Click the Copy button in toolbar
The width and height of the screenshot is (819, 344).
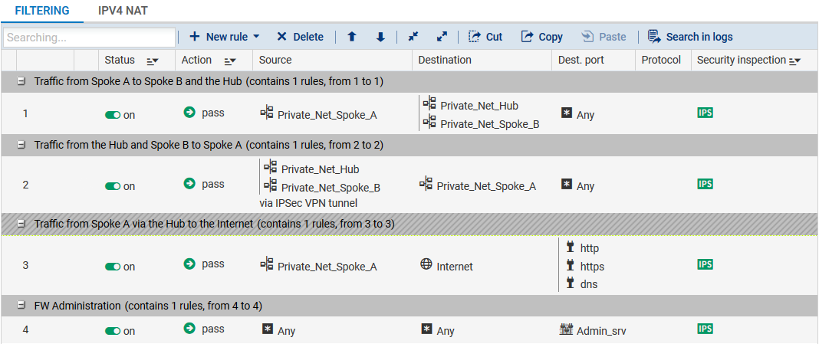click(x=542, y=37)
